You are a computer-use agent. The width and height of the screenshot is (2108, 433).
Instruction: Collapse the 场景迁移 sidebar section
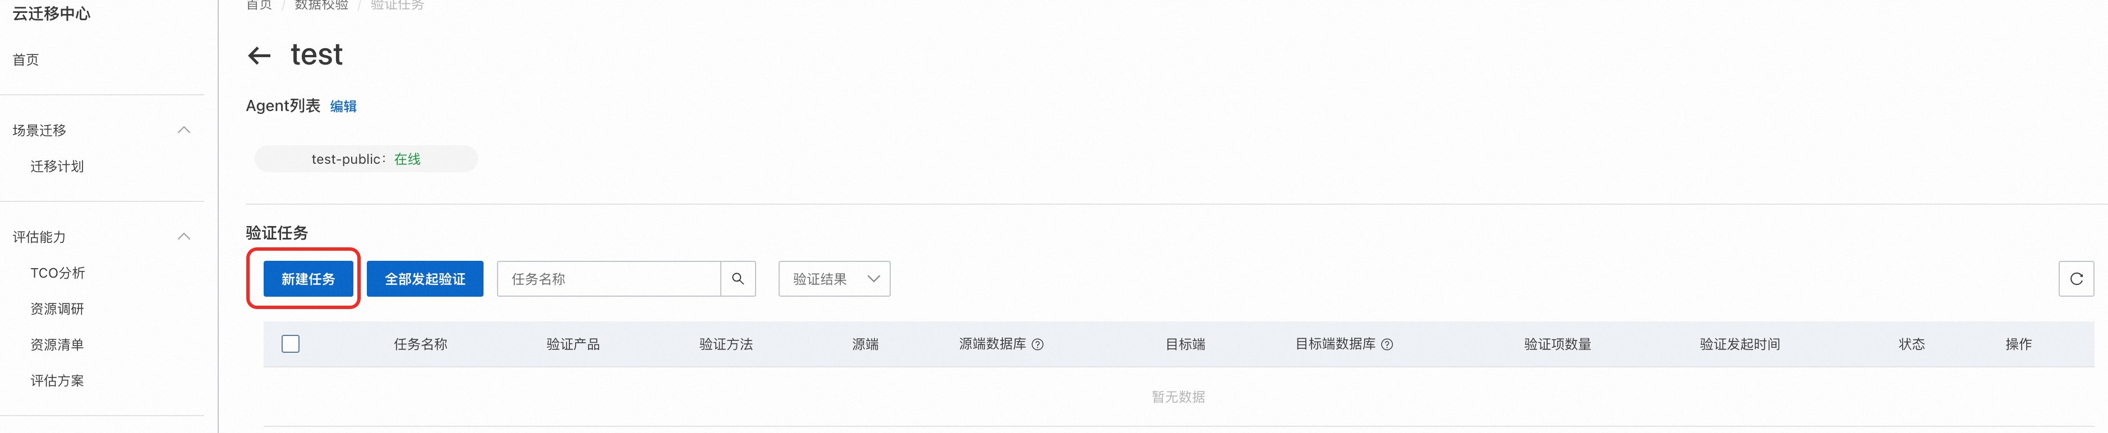[x=184, y=130]
